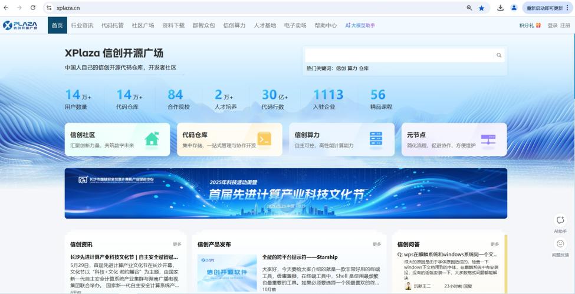Open the 信创算力 navigation item

tap(234, 26)
